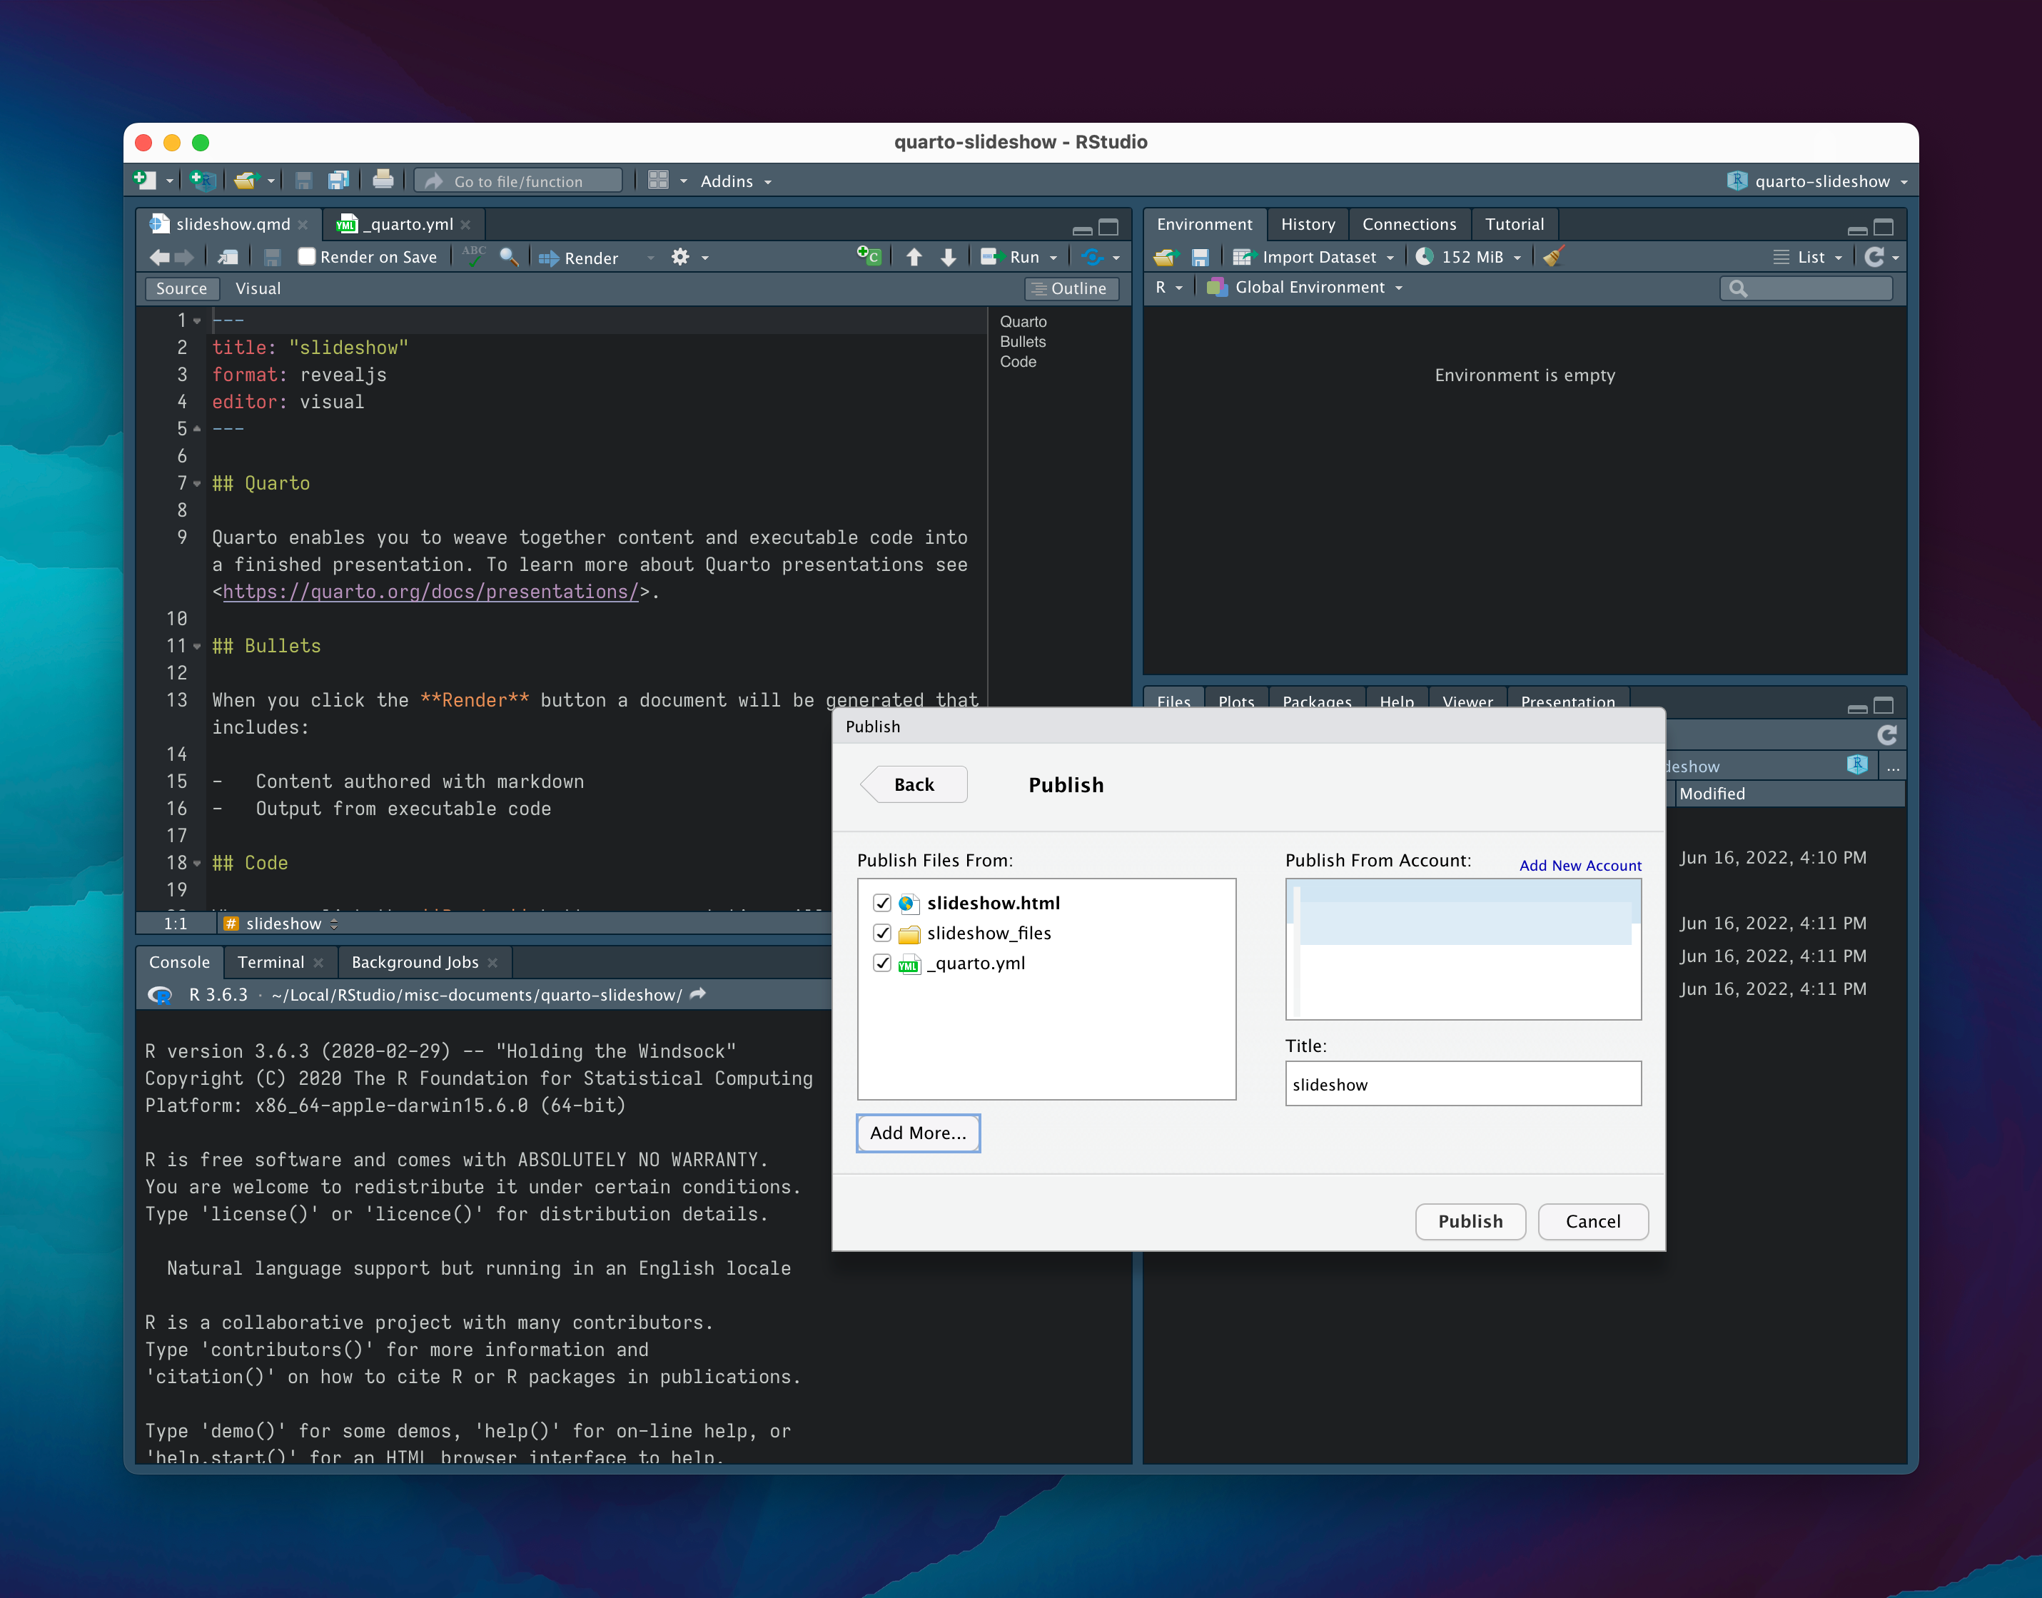The width and height of the screenshot is (2042, 1598).
Task: Print the current document
Action: tap(383, 180)
